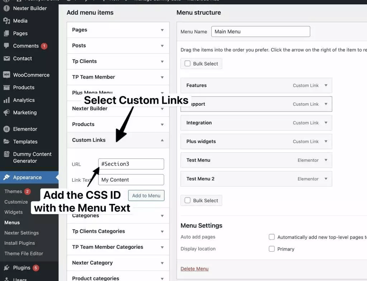Open the Integration menu item arrow

click(x=326, y=123)
